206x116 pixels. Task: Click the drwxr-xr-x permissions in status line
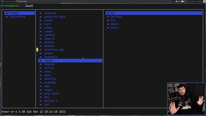point(9,112)
